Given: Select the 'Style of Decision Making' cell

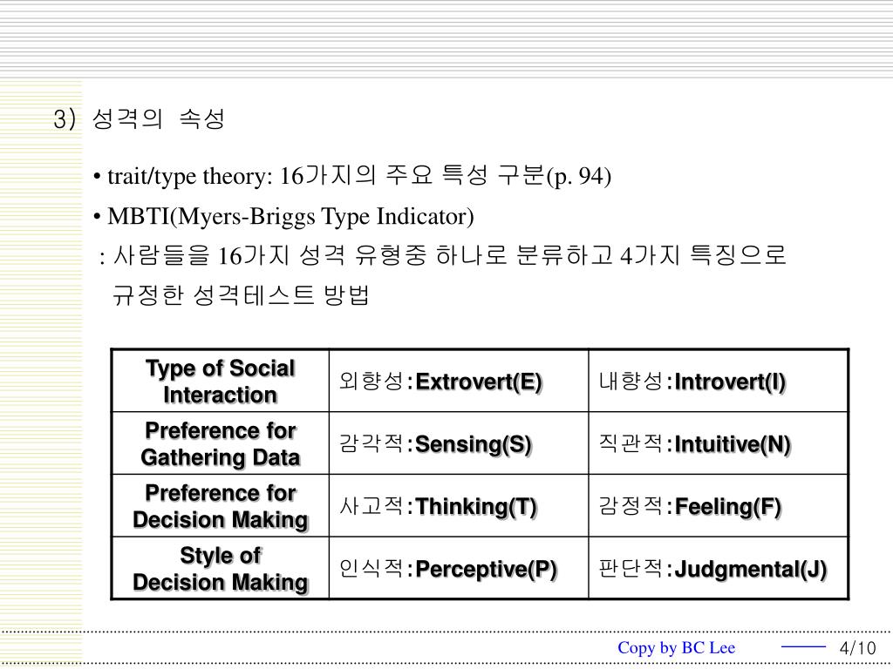Looking at the screenshot, I should pyautogui.click(x=221, y=568).
